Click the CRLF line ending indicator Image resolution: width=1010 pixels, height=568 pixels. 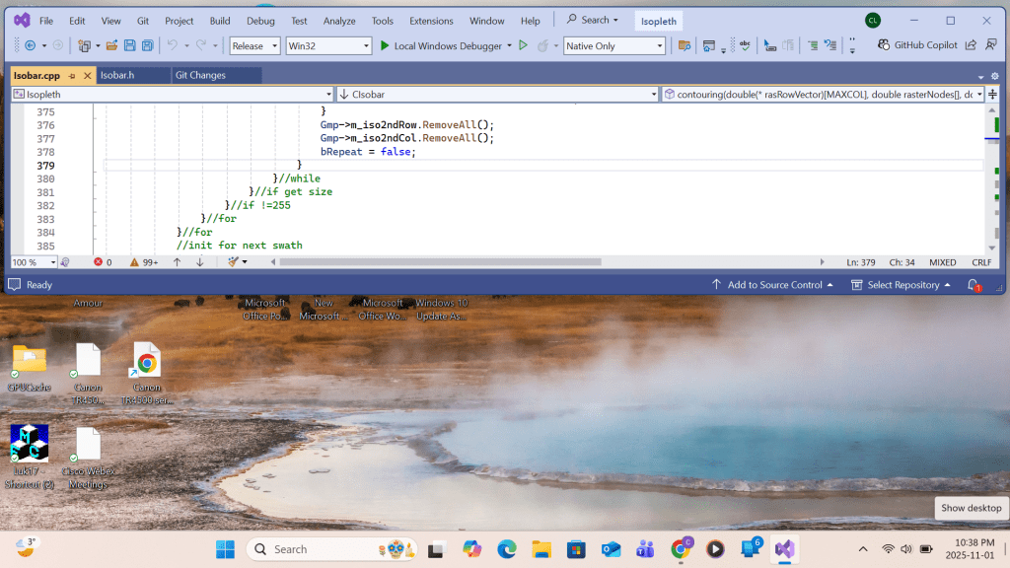click(980, 262)
